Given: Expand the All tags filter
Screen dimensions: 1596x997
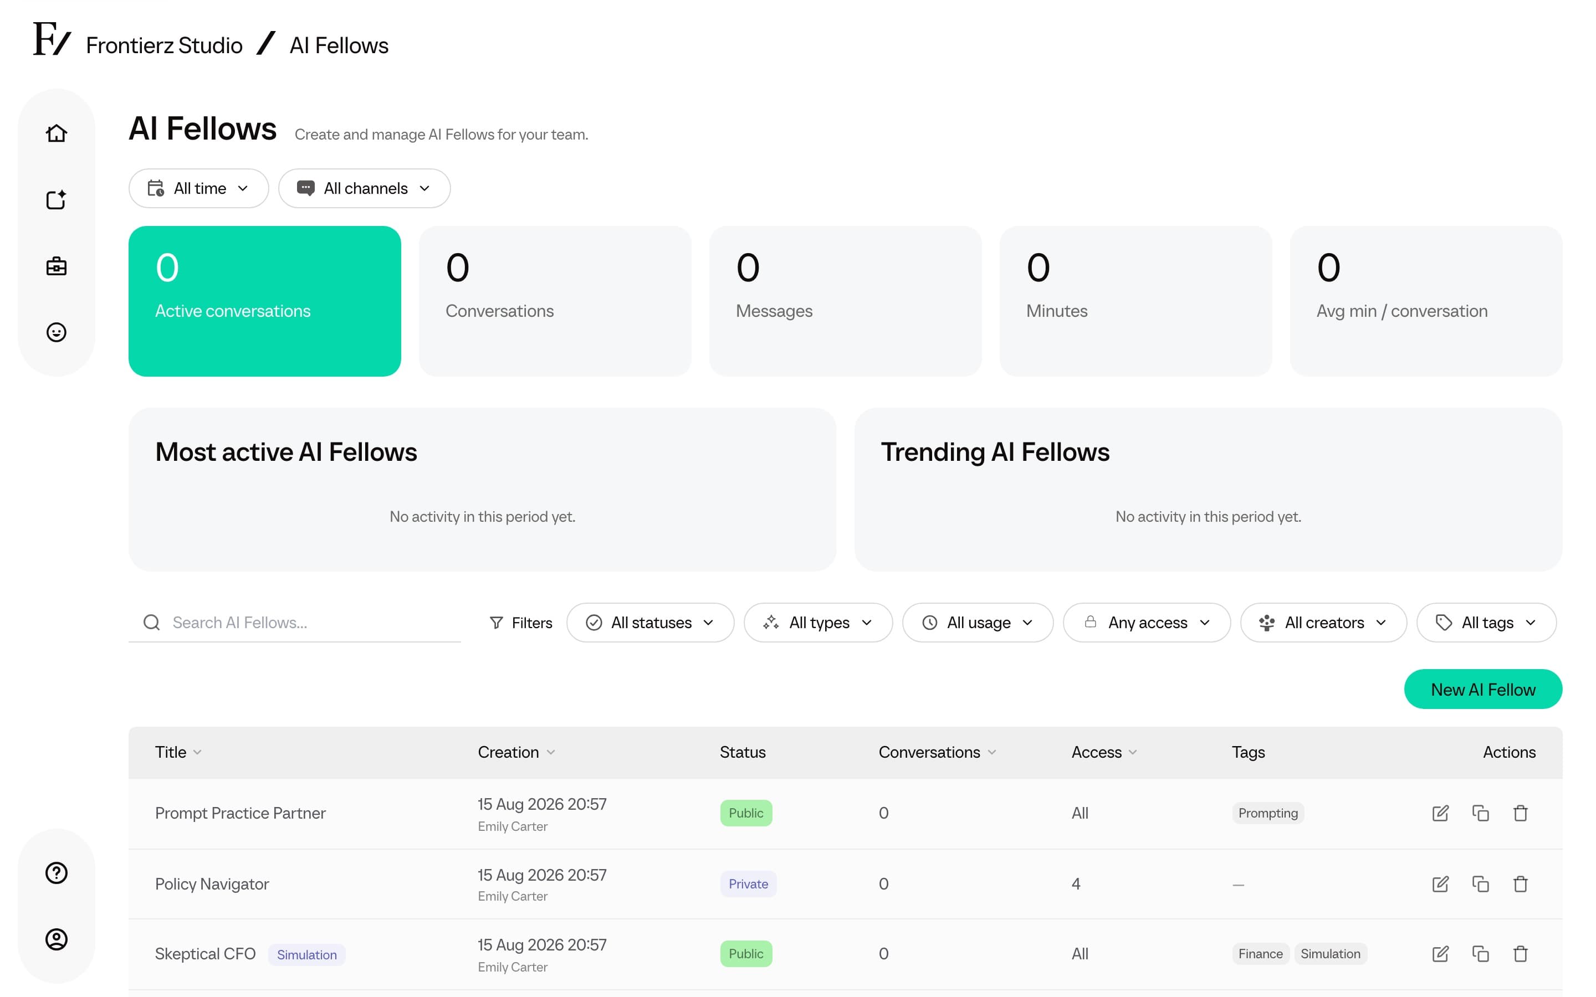Looking at the screenshot, I should coord(1486,623).
